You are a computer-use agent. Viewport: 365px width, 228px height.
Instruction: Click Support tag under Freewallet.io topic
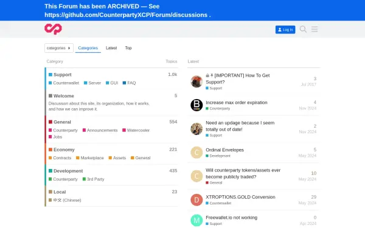coord(214,224)
